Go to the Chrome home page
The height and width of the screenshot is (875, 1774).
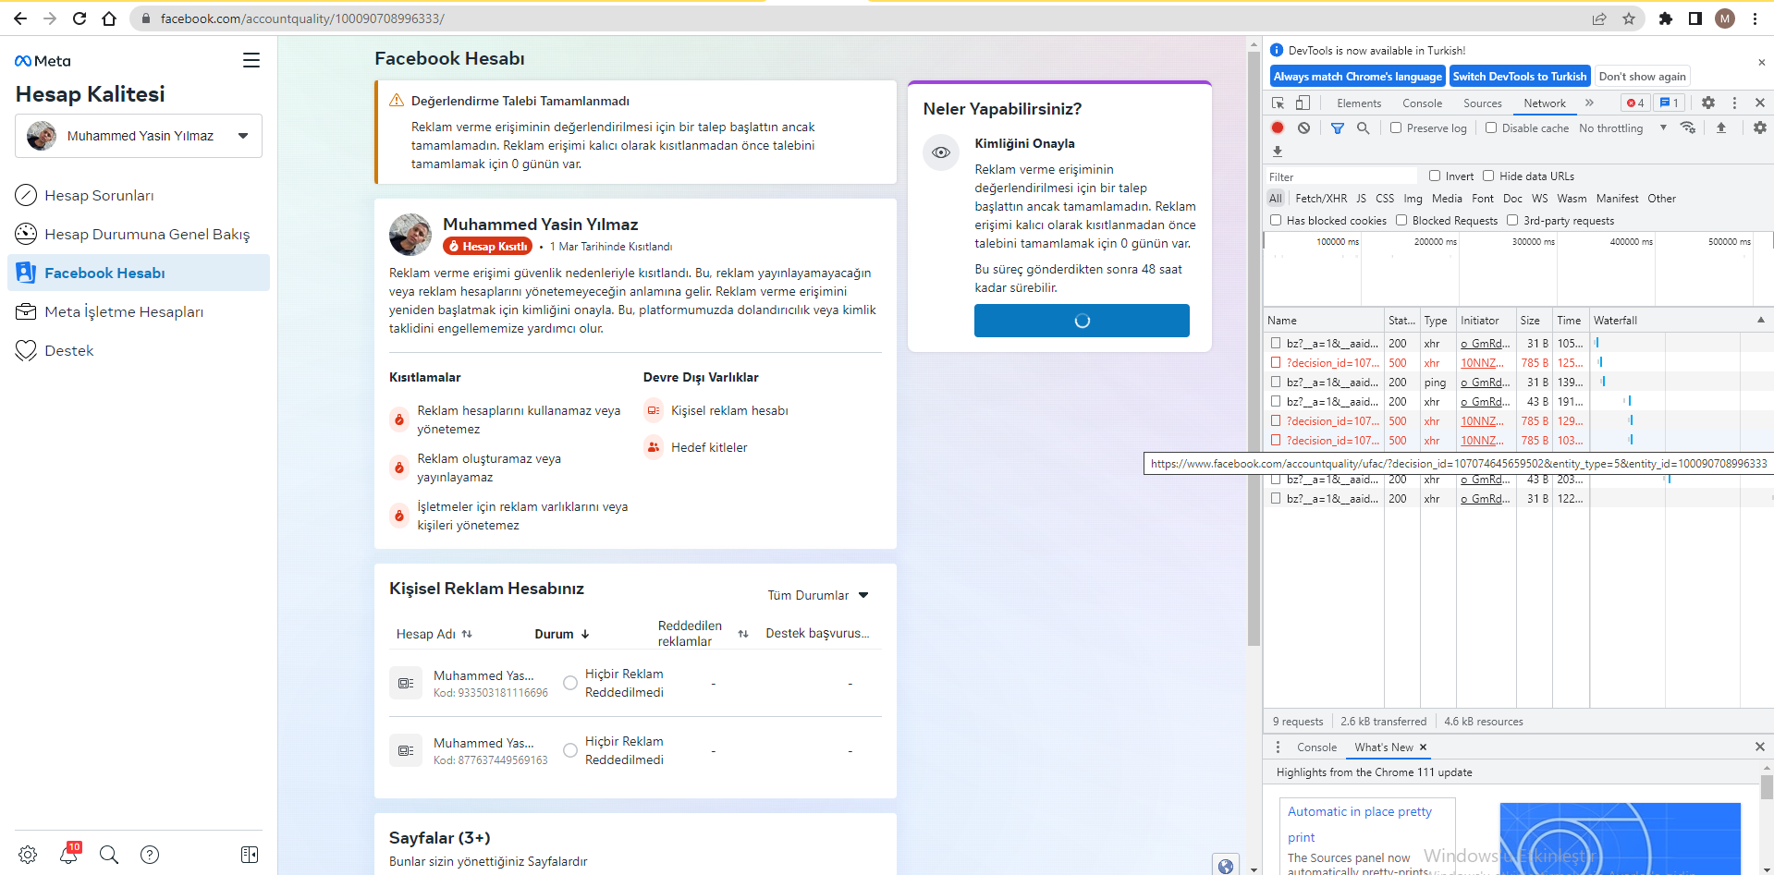[109, 18]
